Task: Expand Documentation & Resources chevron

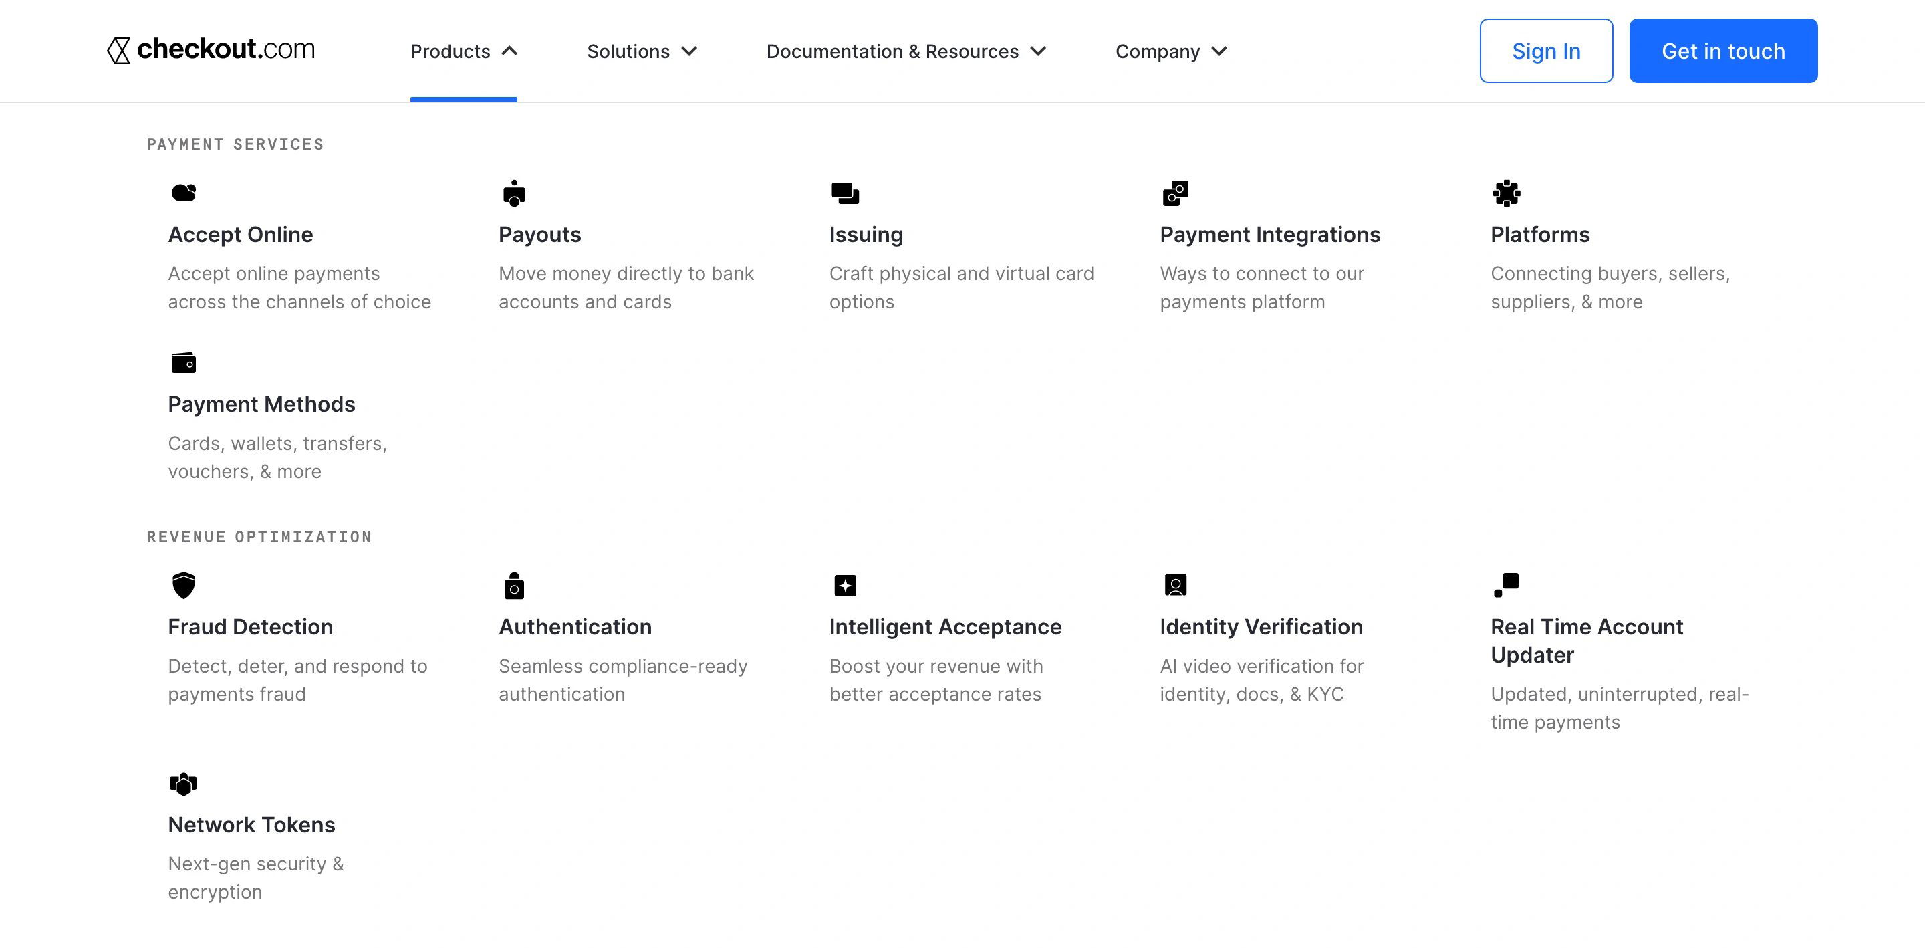Action: pos(1038,51)
